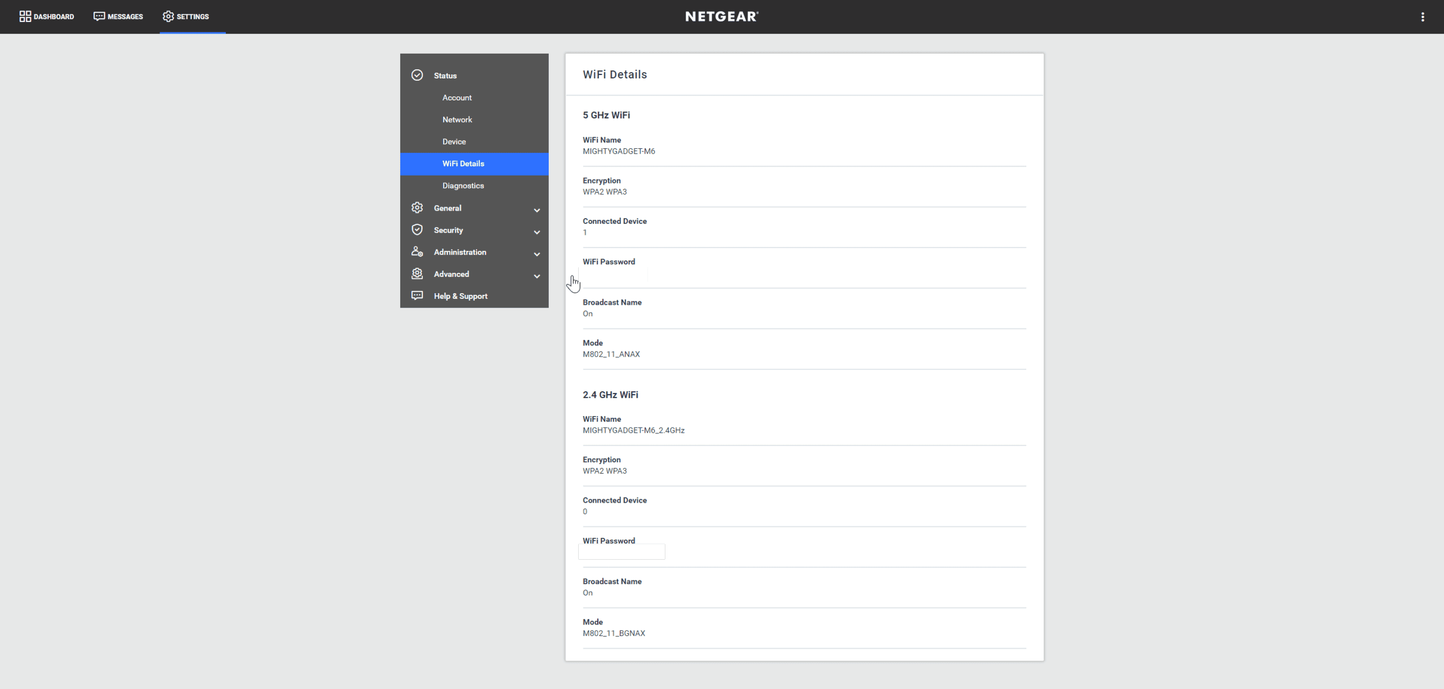Expand the Administration section chevron
Viewport: 1444px width, 689px height.
(537, 254)
